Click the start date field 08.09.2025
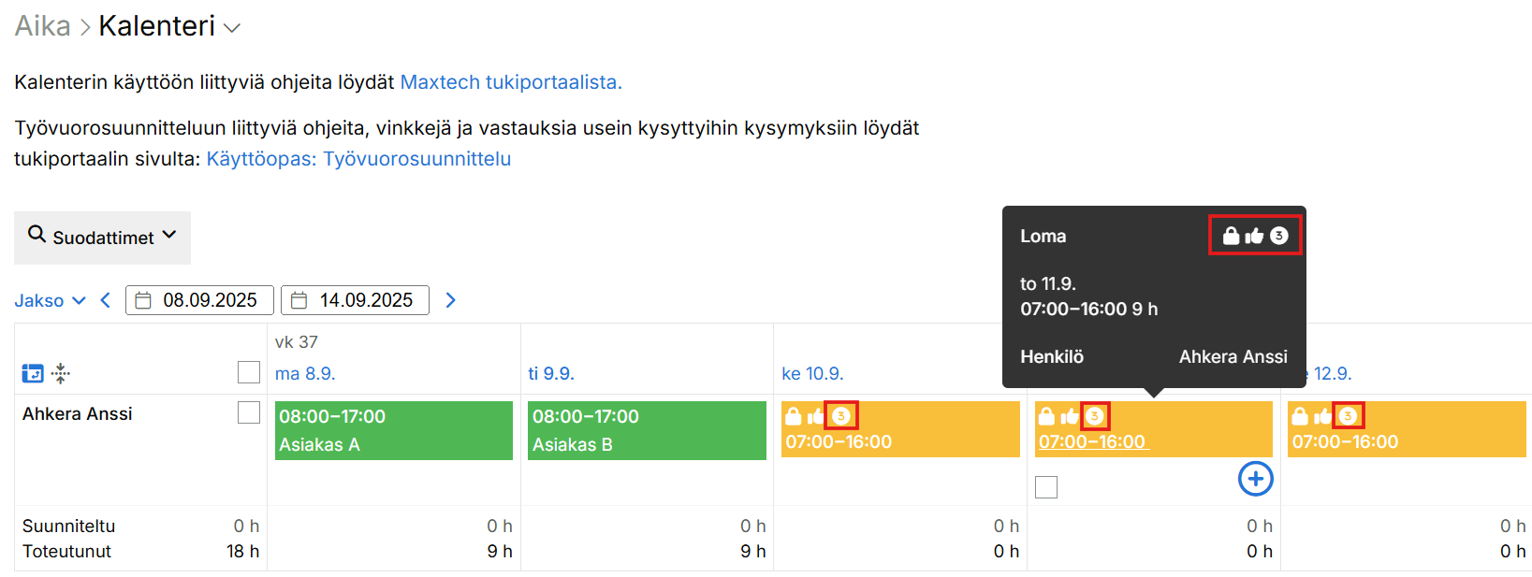This screenshot has height=577, width=1532. coord(199,300)
